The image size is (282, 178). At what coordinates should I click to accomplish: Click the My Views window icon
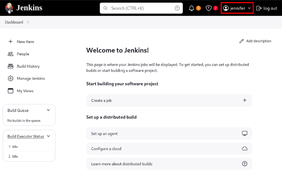click(11, 91)
